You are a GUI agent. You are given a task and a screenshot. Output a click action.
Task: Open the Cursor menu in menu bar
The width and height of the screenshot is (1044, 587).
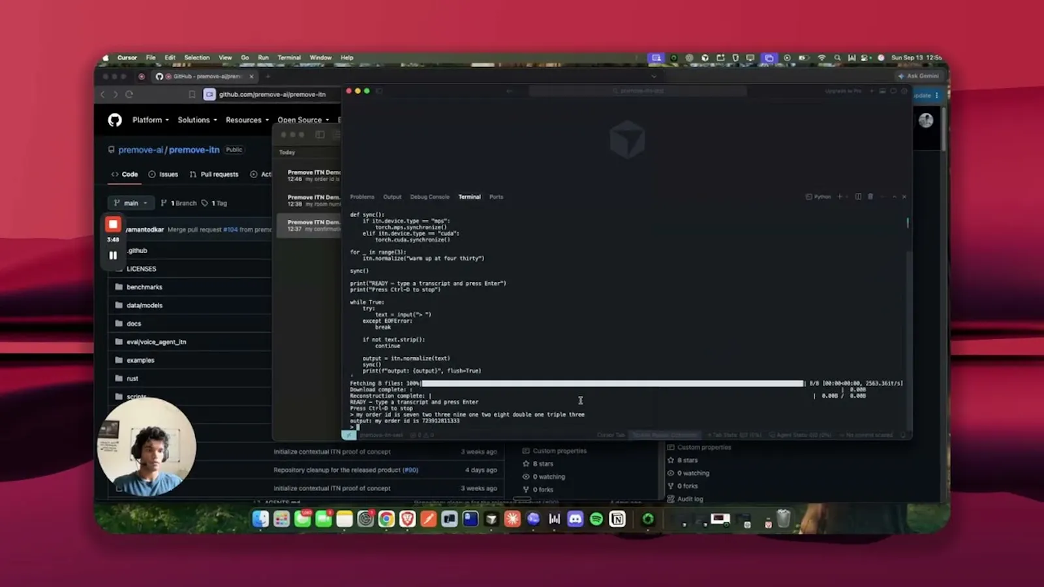coord(127,57)
